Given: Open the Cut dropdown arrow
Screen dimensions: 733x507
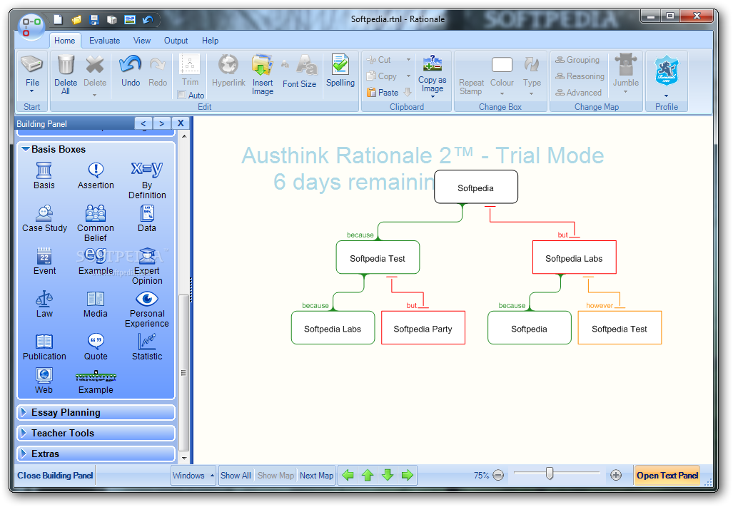Looking at the screenshot, I should [x=408, y=60].
